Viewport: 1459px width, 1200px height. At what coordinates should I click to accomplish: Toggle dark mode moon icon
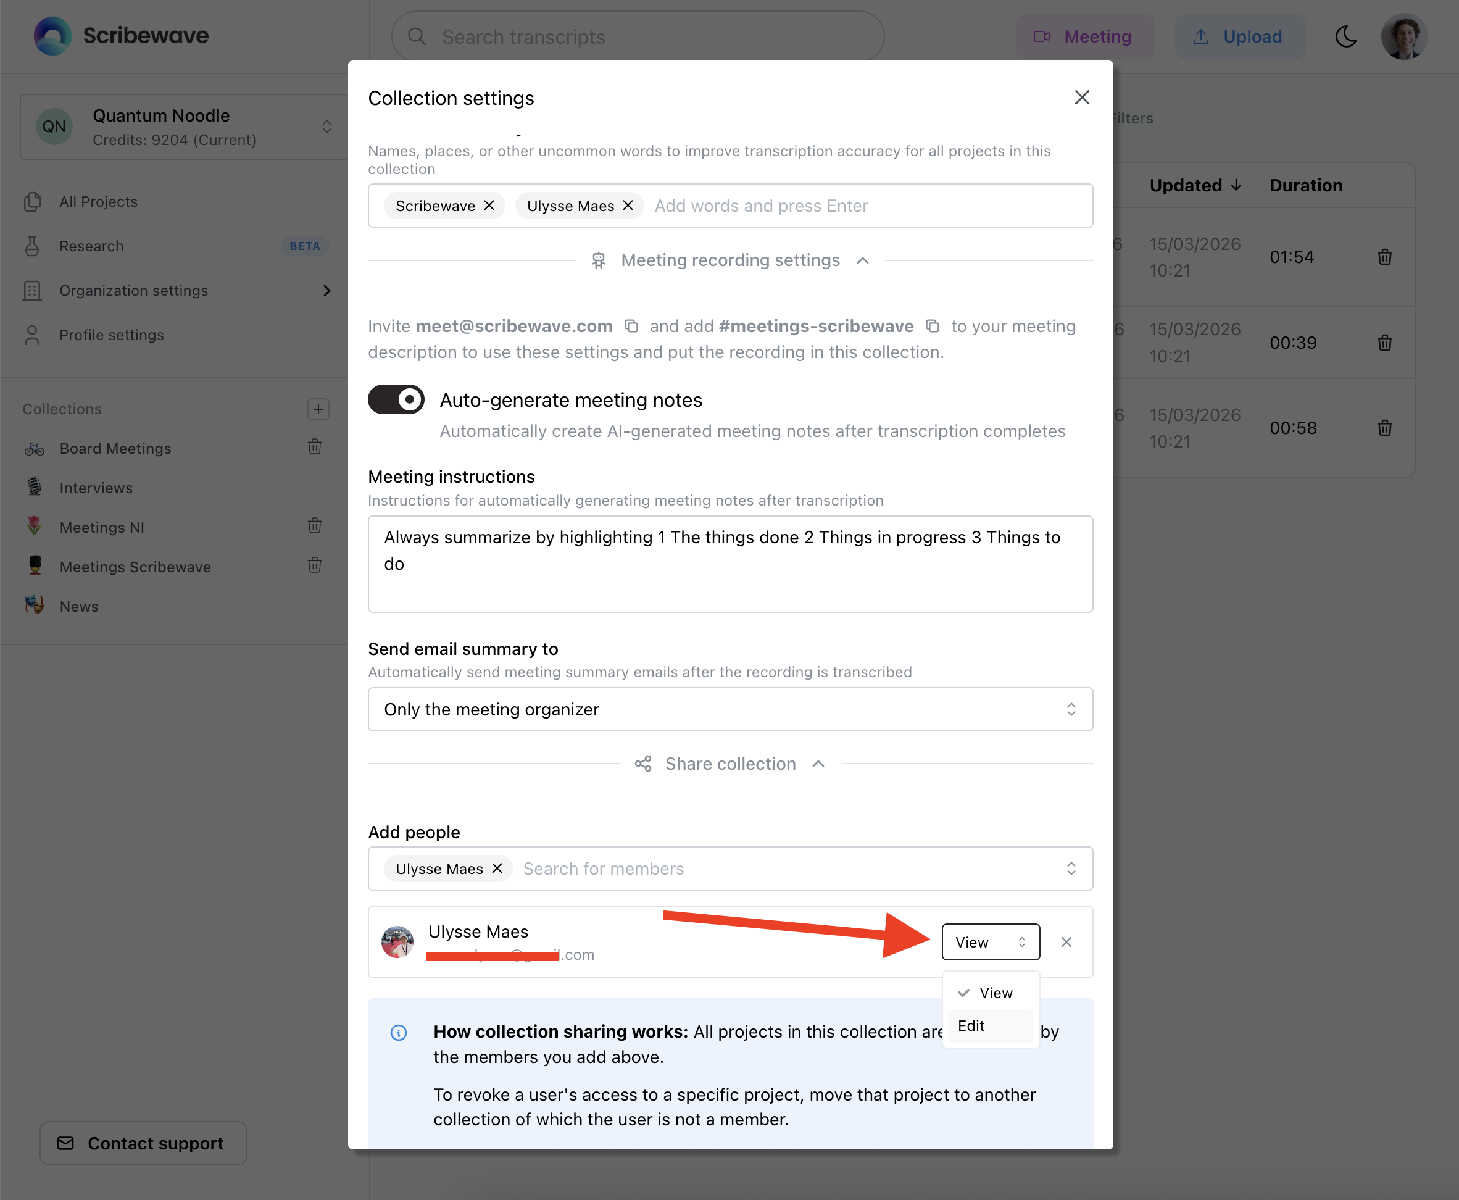tap(1345, 36)
